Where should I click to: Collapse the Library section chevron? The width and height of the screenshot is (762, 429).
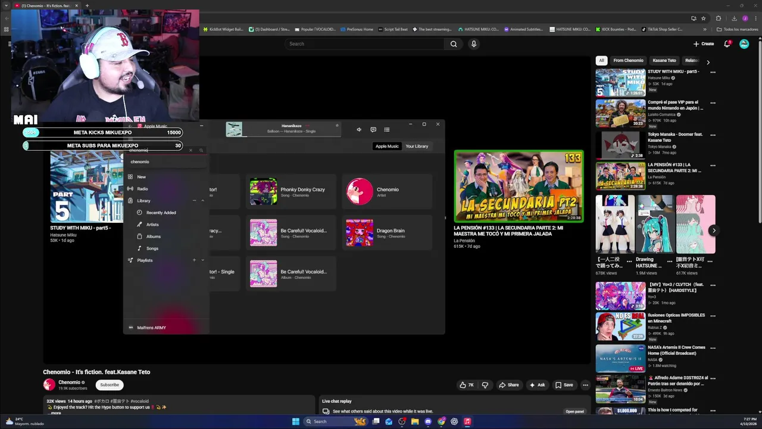coord(202,200)
